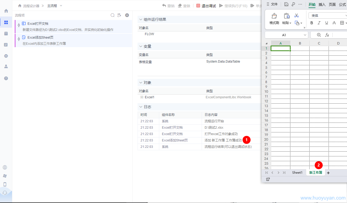Click the Save icon in the spreadsheet titlebar

(286, 4)
